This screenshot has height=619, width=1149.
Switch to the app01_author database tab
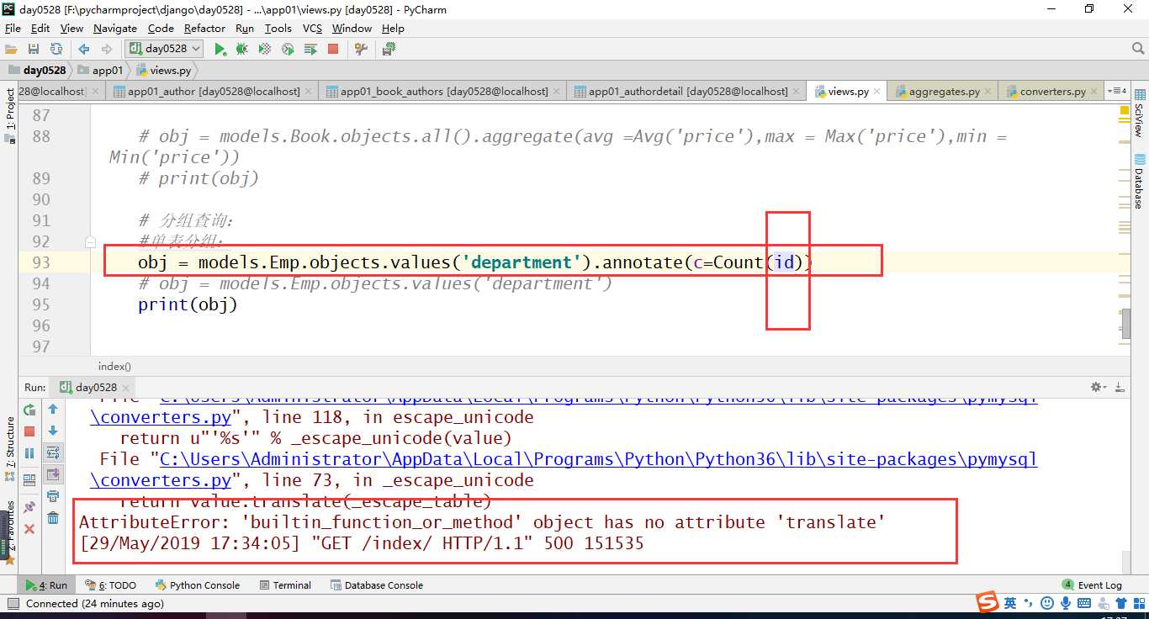click(x=213, y=91)
